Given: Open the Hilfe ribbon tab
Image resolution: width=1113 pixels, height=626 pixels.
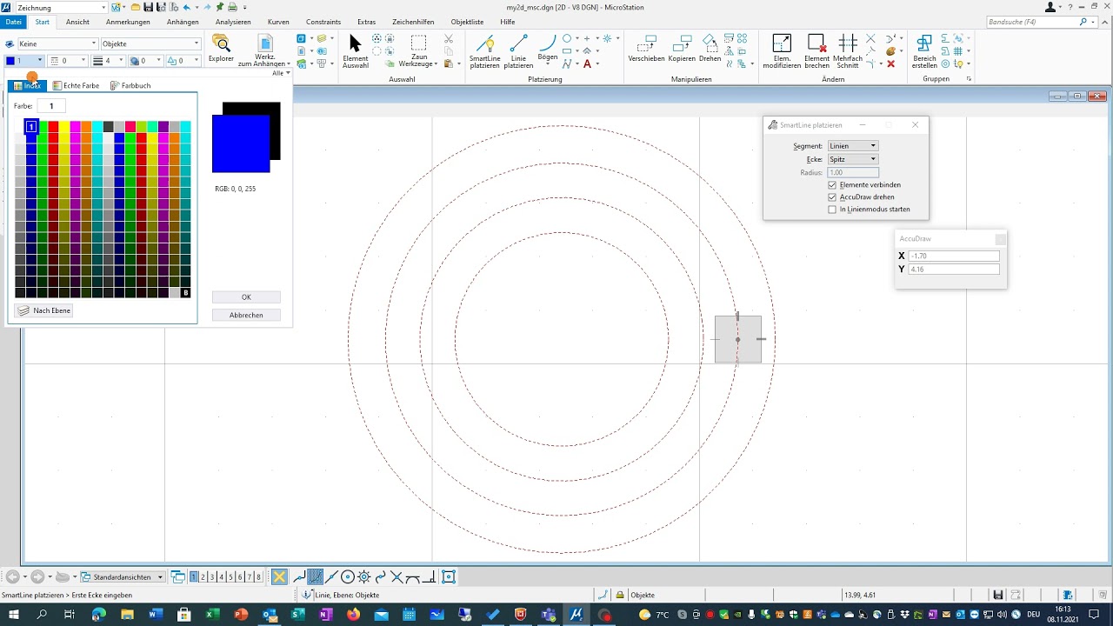Looking at the screenshot, I should [x=508, y=22].
